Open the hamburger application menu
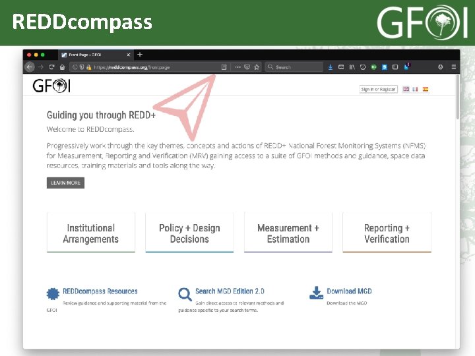Viewport: 475px width, 356px height. click(453, 67)
